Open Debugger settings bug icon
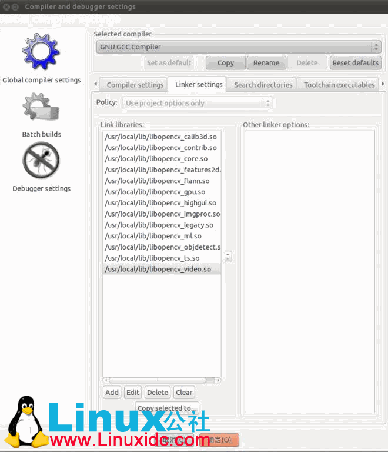388x452 pixels. coord(41,160)
